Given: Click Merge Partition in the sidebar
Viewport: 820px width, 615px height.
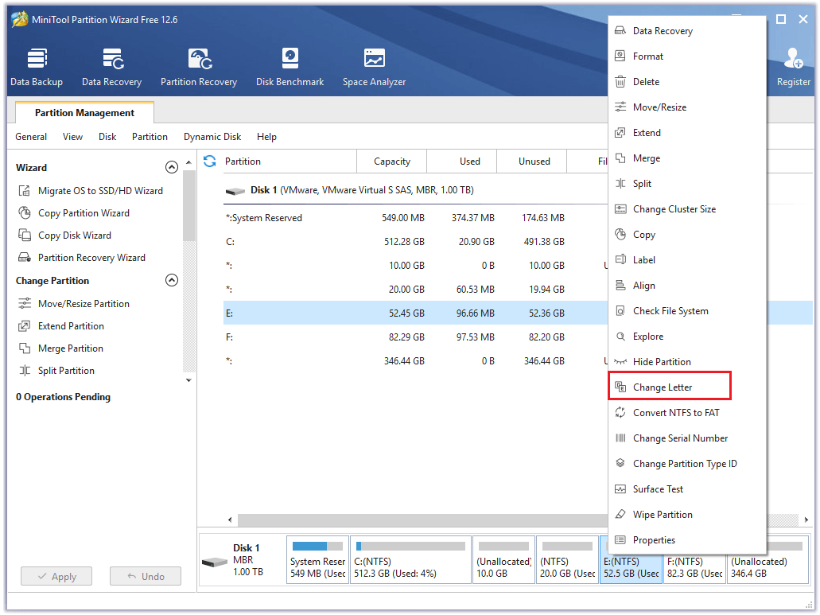Looking at the screenshot, I should 60,348.
